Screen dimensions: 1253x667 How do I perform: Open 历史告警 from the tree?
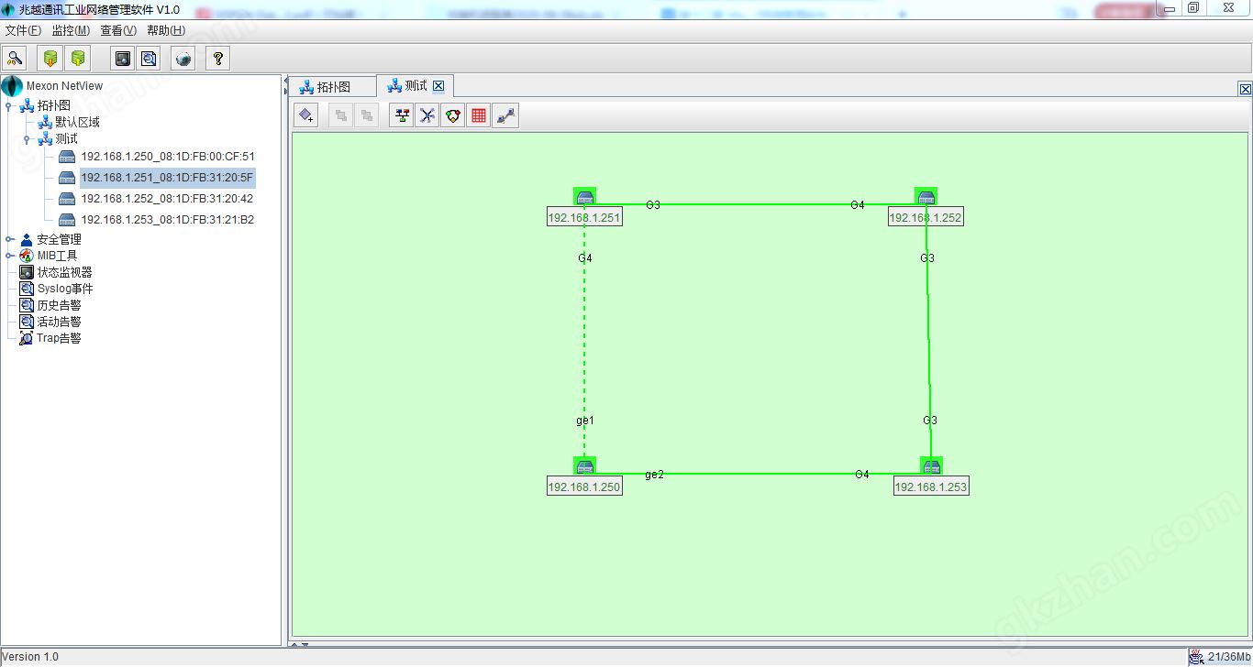(x=59, y=305)
